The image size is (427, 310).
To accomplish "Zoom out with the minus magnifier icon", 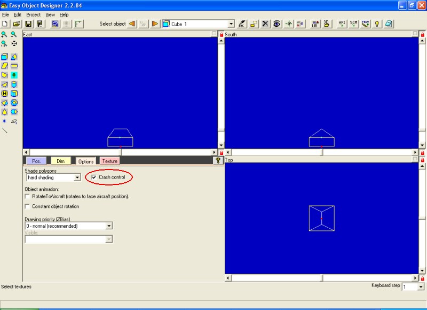I will click(x=14, y=34).
